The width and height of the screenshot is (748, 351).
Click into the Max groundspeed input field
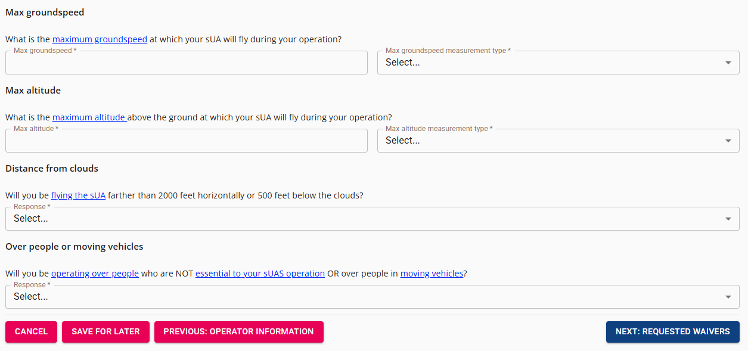[x=186, y=63]
